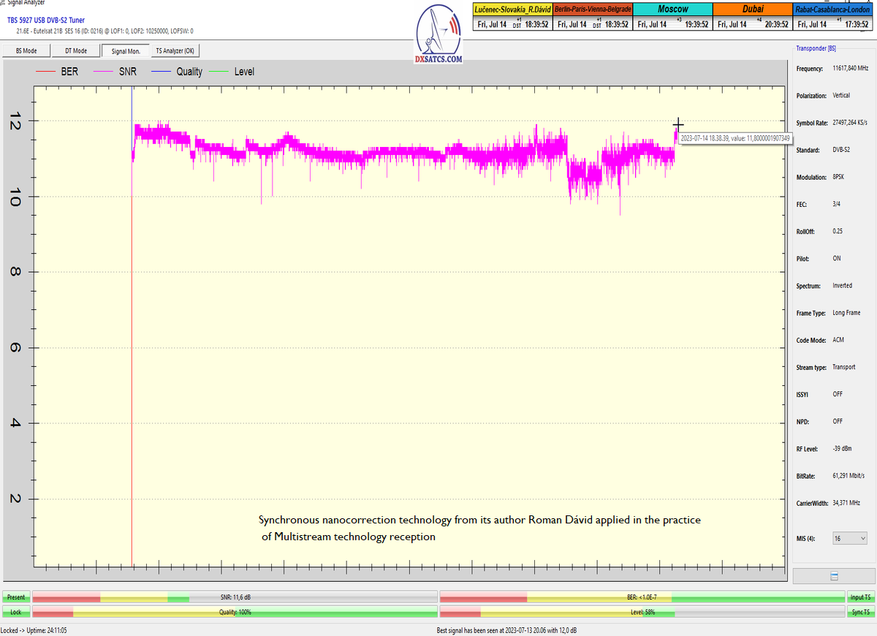Click the SNR 11,6 dB meter bar
Screen dimensions: 877x636
235,597
